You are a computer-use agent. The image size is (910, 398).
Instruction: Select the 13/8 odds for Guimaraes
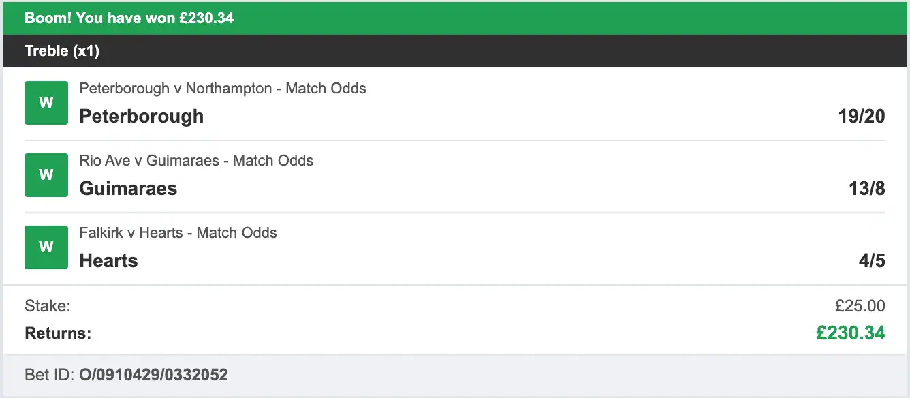point(868,188)
